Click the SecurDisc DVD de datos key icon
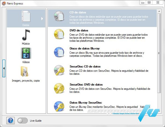The height and width of the screenshot is (127, 165). (59, 88)
